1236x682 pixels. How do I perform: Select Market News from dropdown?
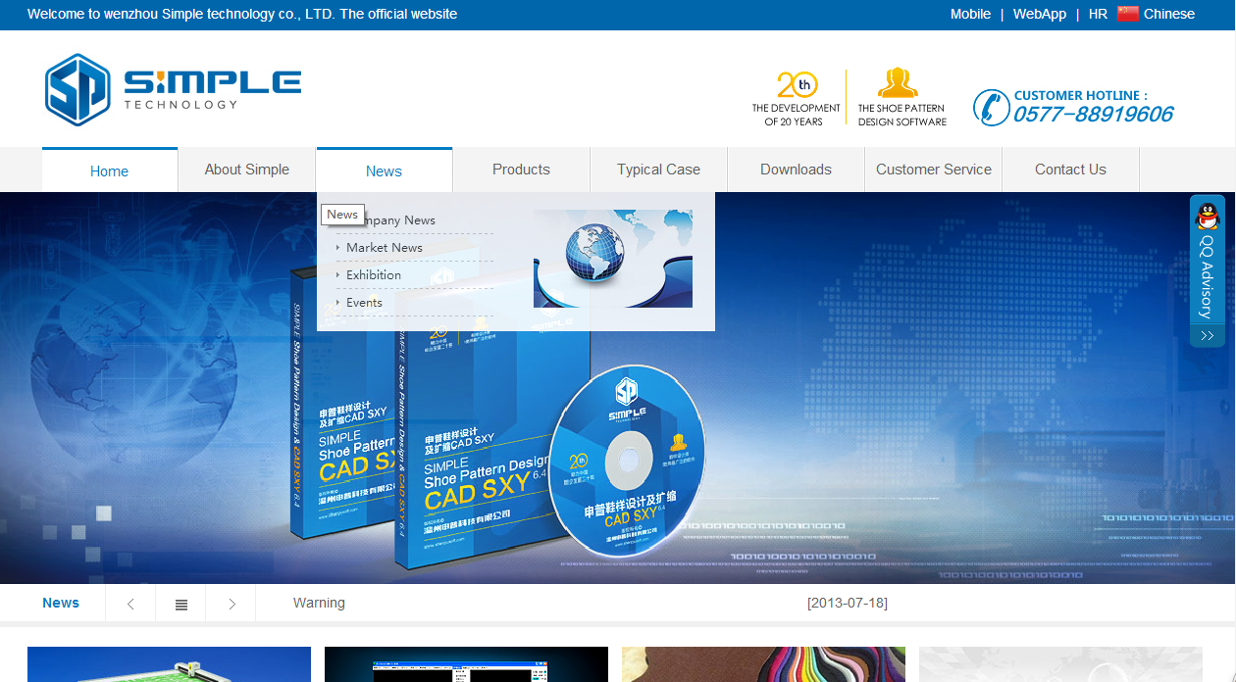385,248
